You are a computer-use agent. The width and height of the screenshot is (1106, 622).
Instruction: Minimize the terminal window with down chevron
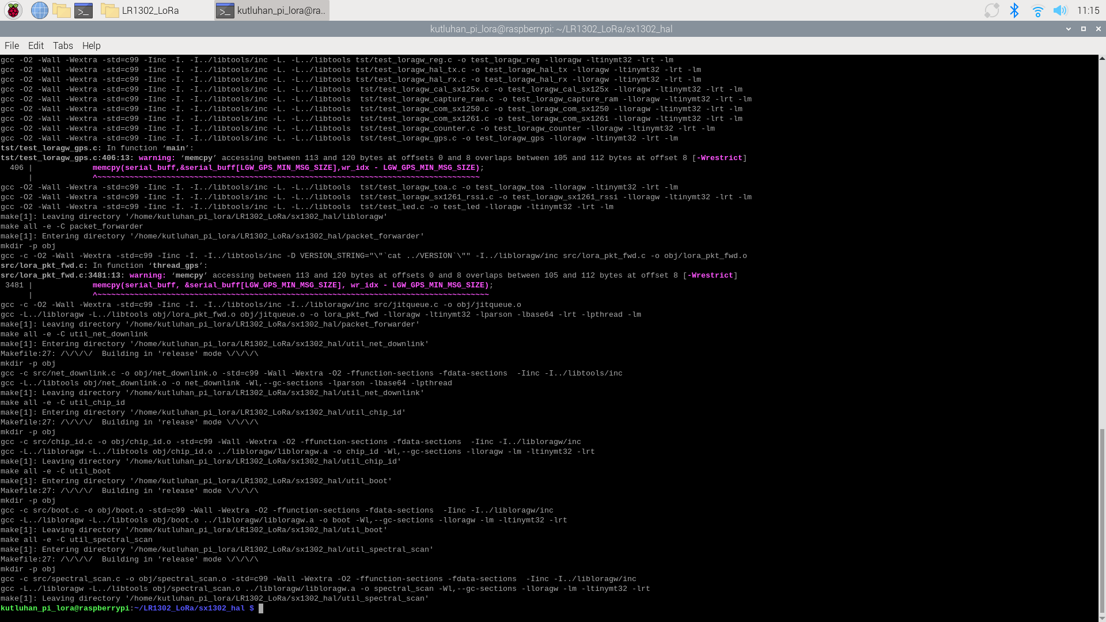coord(1069,29)
